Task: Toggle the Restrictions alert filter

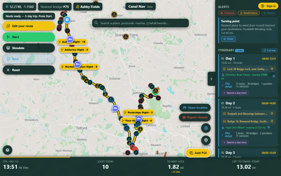Action: pos(249,13)
